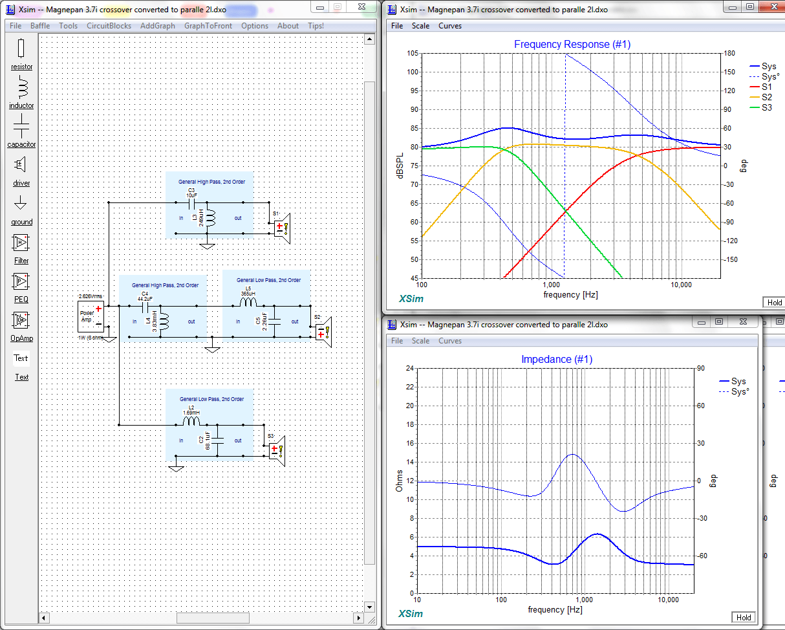Viewport: 785px width, 630px height.
Task: Click capacitor C5 in middle low pass block
Action: tap(274, 320)
